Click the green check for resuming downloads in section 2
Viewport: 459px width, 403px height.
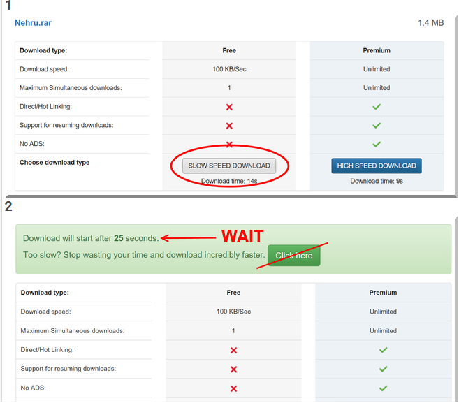pyautogui.click(x=383, y=369)
